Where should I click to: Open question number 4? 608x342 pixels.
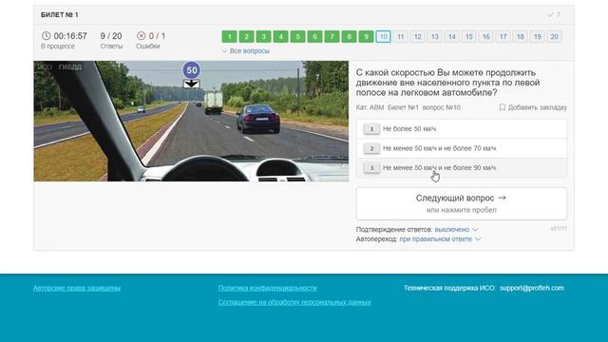[280, 37]
